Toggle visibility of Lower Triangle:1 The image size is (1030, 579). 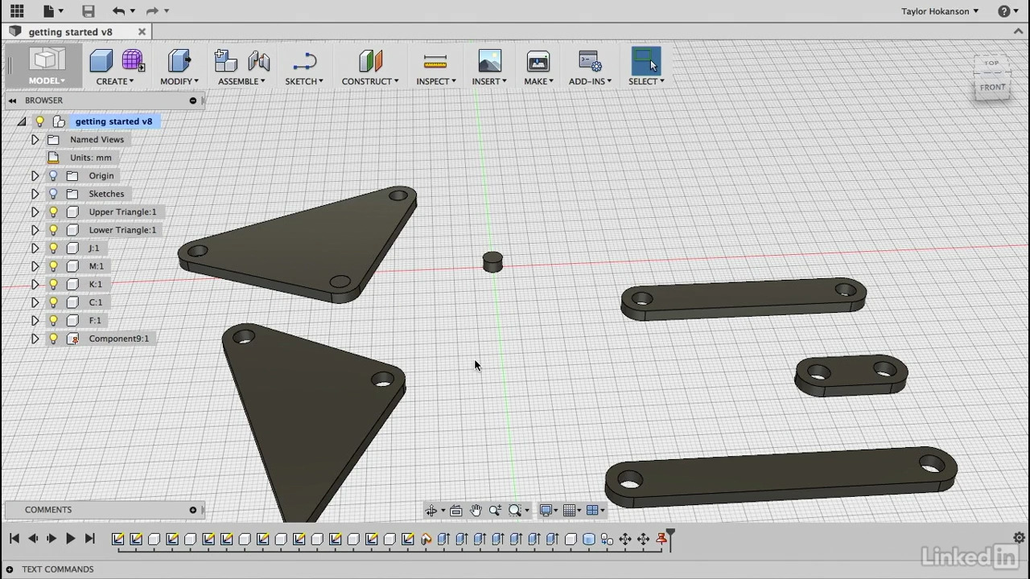[x=53, y=230]
